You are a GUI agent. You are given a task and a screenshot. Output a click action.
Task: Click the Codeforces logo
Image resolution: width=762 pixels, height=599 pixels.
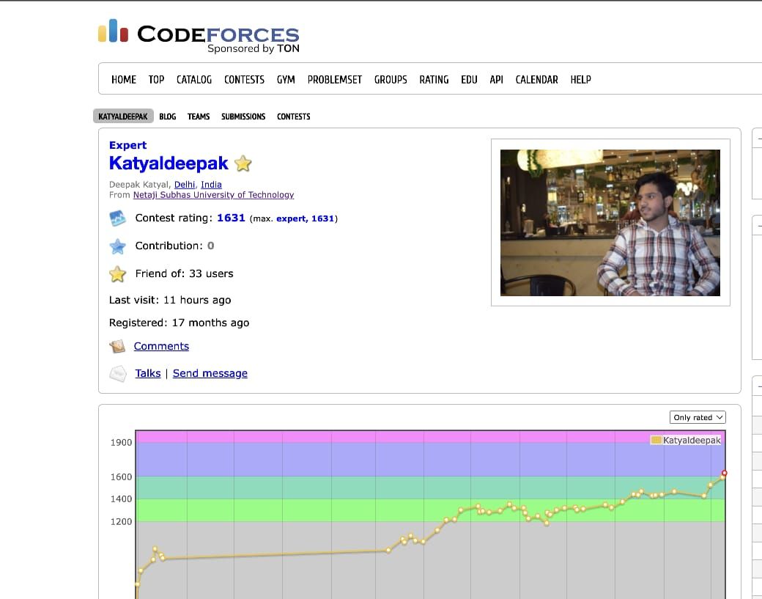199,36
